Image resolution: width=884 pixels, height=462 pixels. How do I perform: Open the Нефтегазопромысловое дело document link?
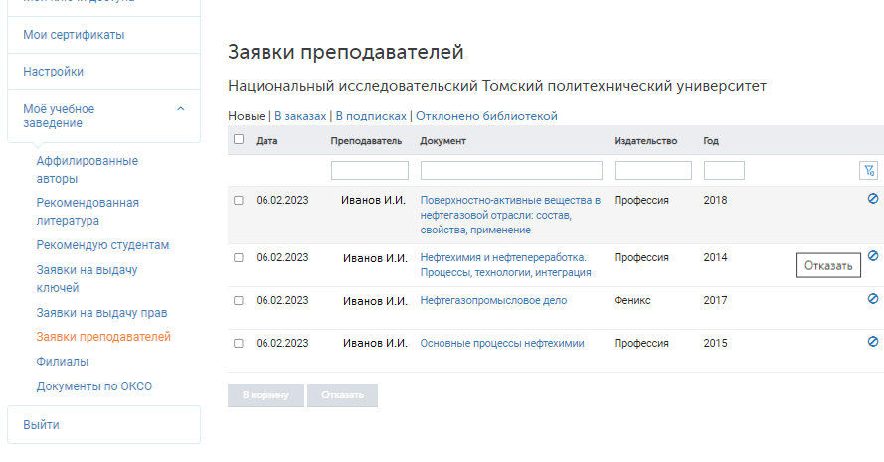(493, 300)
